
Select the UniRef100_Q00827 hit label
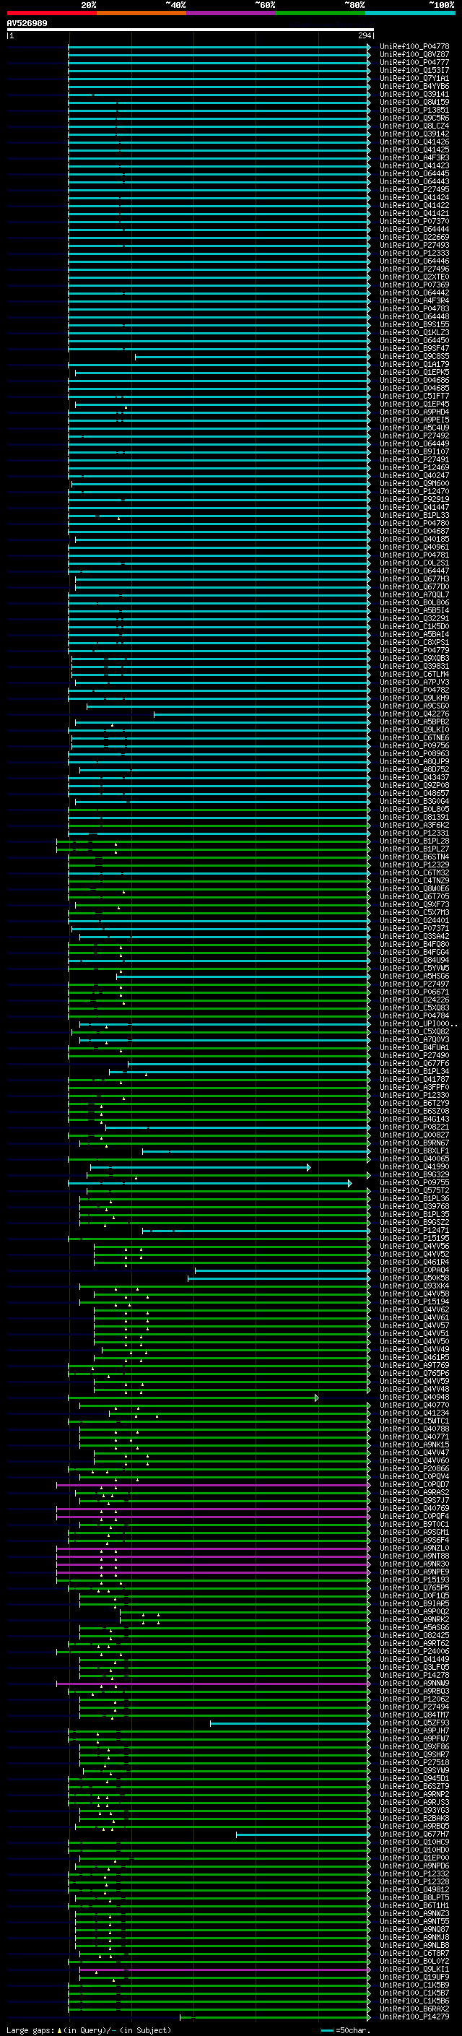coord(414,1135)
